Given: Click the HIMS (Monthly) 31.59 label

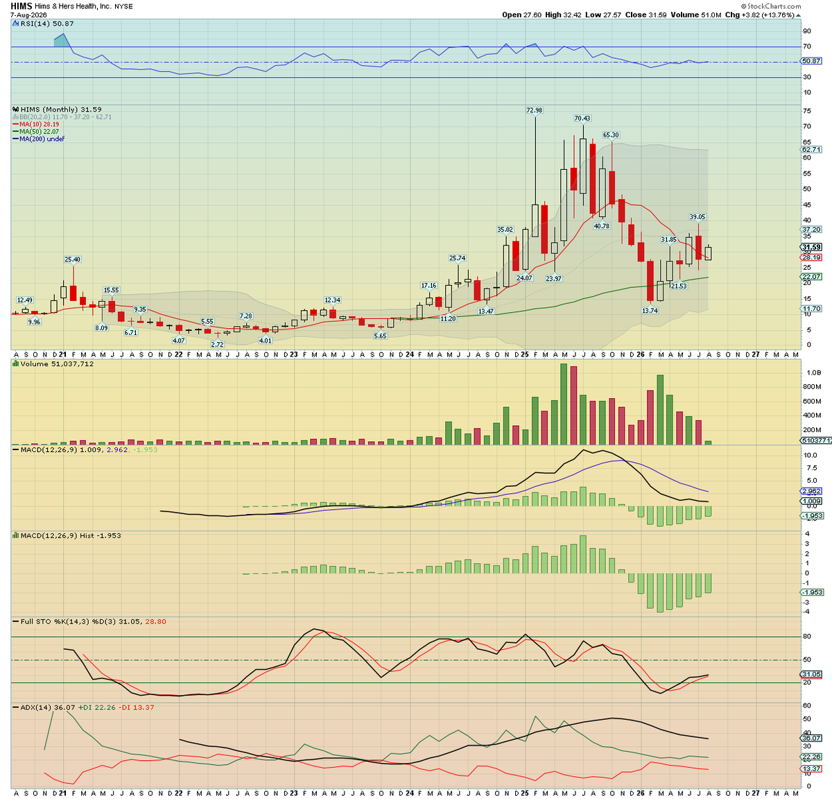Looking at the screenshot, I should [x=61, y=110].
